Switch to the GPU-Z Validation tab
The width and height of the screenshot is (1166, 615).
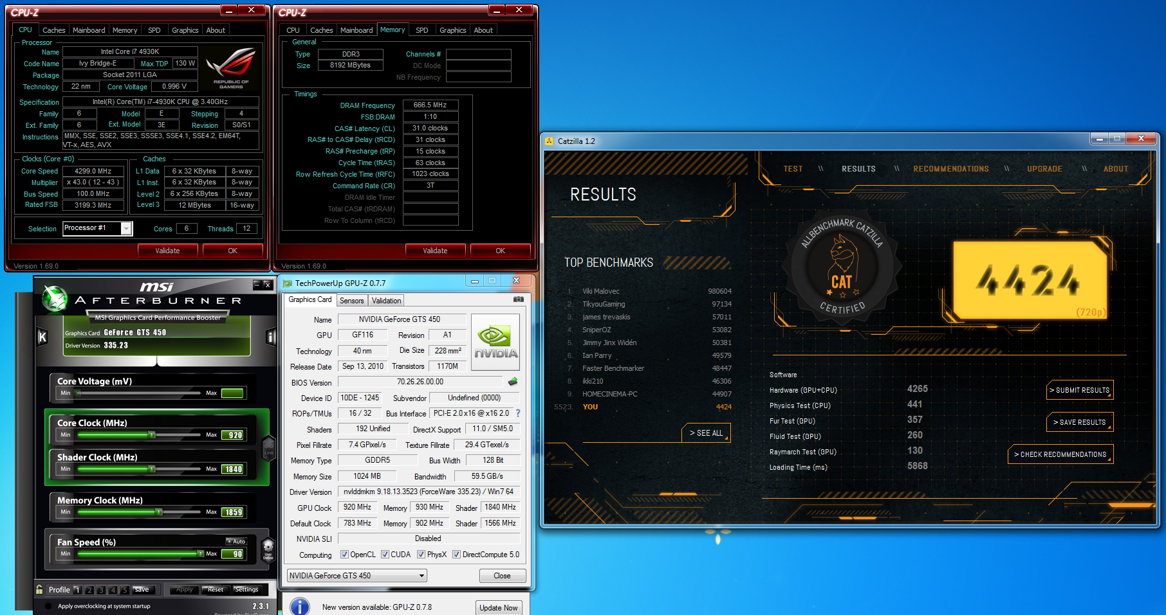pyautogui.click(x=386, y=301)
